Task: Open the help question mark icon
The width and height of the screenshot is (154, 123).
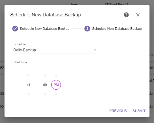Action: (x=126, y=15)
